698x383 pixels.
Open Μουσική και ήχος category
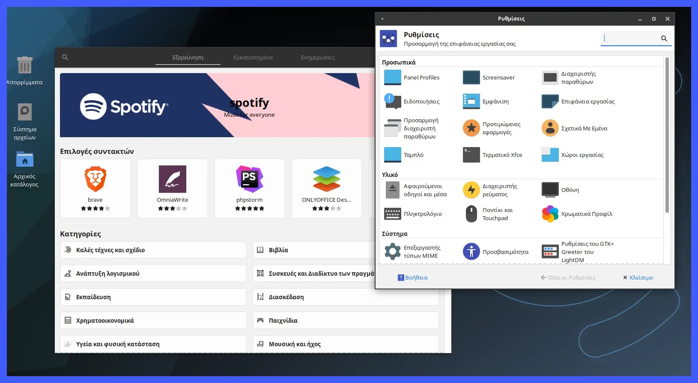pos(346,344)
